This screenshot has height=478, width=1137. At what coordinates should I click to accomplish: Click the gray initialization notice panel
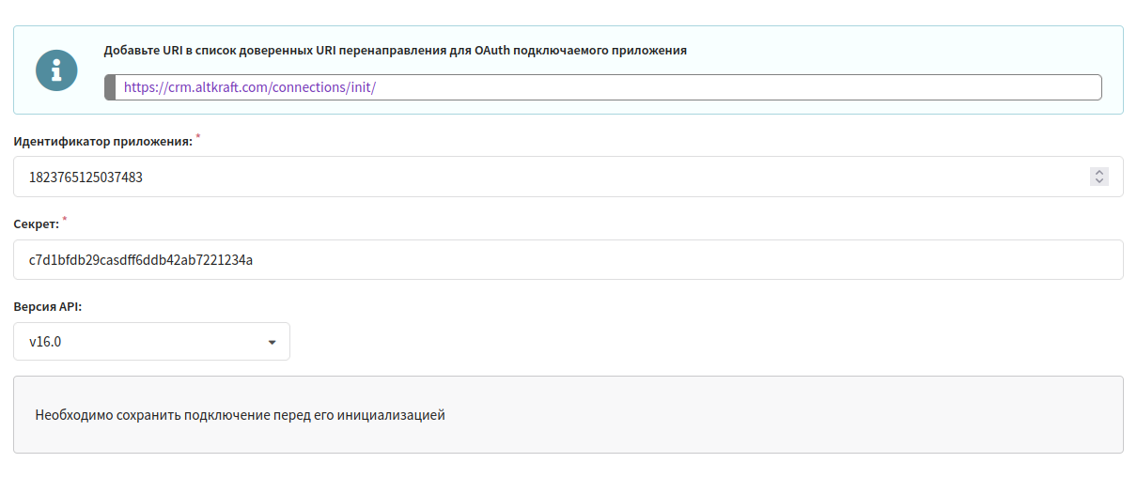[x=568, y=415]
